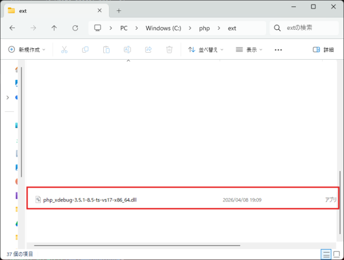
Task: Select the php breadcrumb segment
Action: click(205, 28)
